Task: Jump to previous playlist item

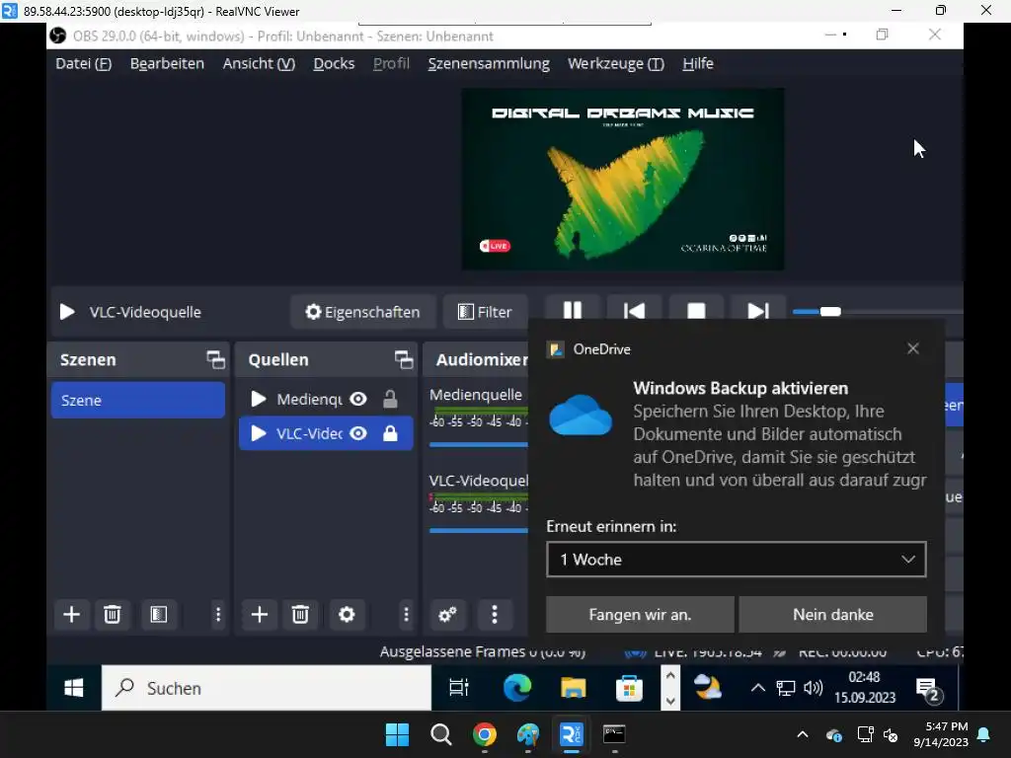Action: click(x=635, y=311)
